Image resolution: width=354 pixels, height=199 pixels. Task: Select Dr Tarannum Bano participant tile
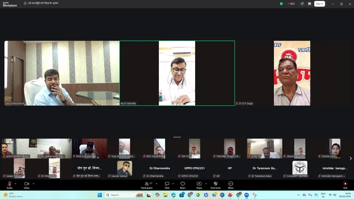click(264, 168)
